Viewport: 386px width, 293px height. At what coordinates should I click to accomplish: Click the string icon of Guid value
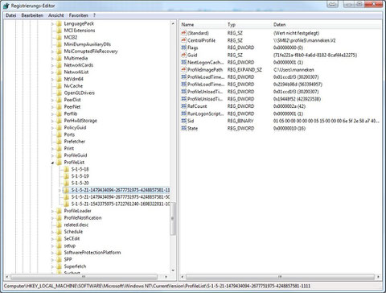183,55
